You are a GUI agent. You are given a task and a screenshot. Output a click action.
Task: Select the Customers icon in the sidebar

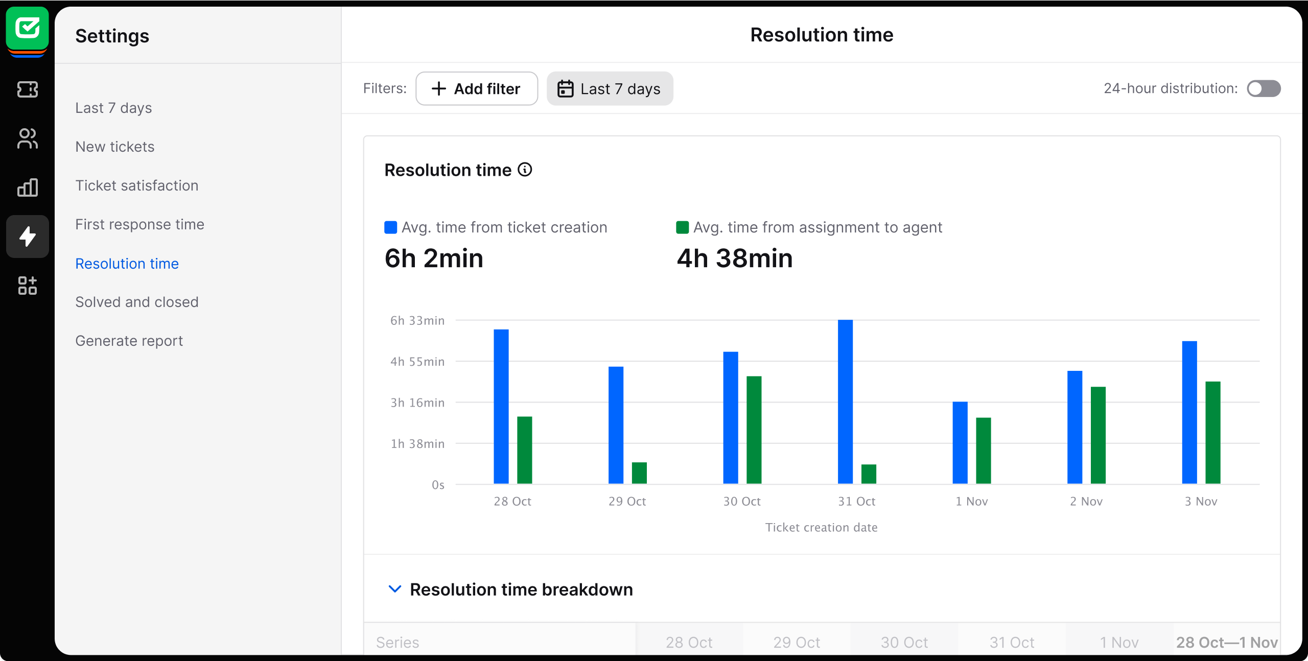pos(27,138)
